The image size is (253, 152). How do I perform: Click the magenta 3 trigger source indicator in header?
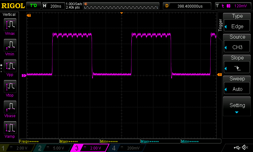(228, 6)
